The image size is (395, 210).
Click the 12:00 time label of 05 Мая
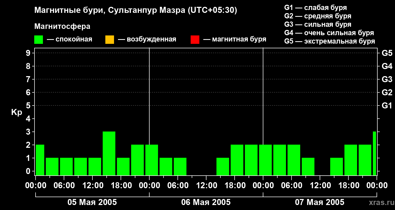93,186
